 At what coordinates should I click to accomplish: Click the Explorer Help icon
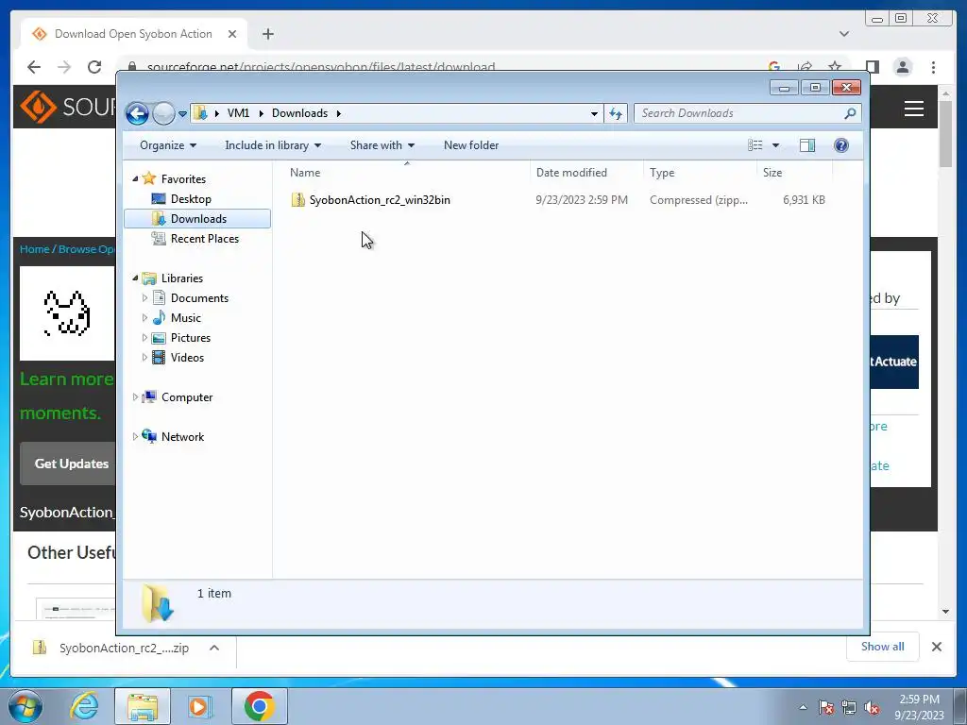tap(841, 145)
